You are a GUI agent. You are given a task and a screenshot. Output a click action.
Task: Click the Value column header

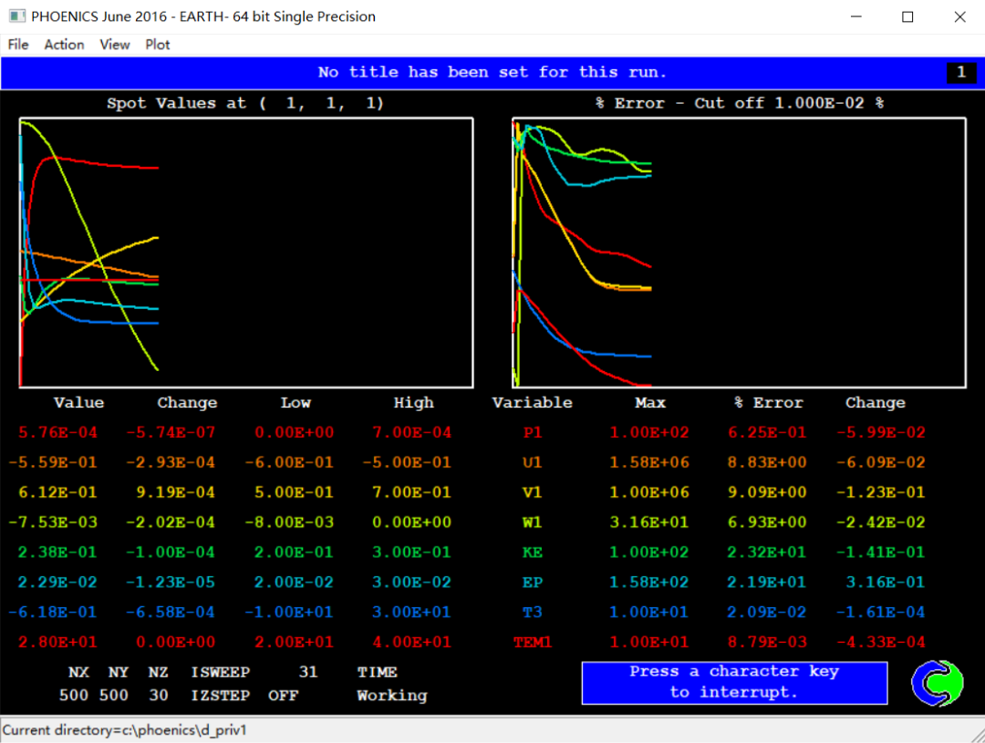pos(78,403)
